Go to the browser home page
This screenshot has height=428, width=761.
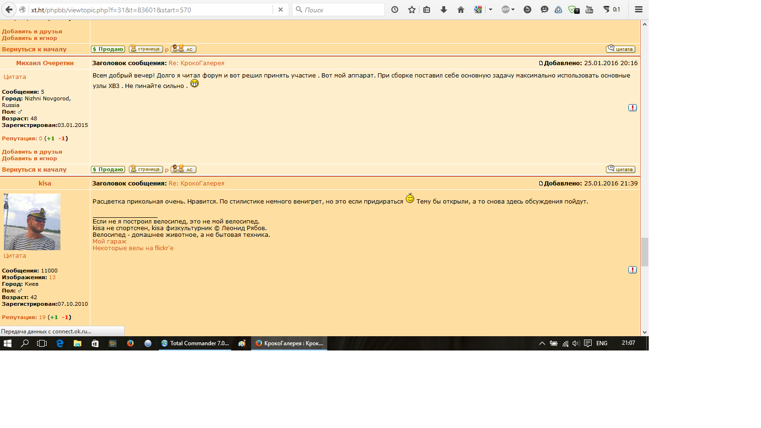pyautogui.click(x=461, y=10)
